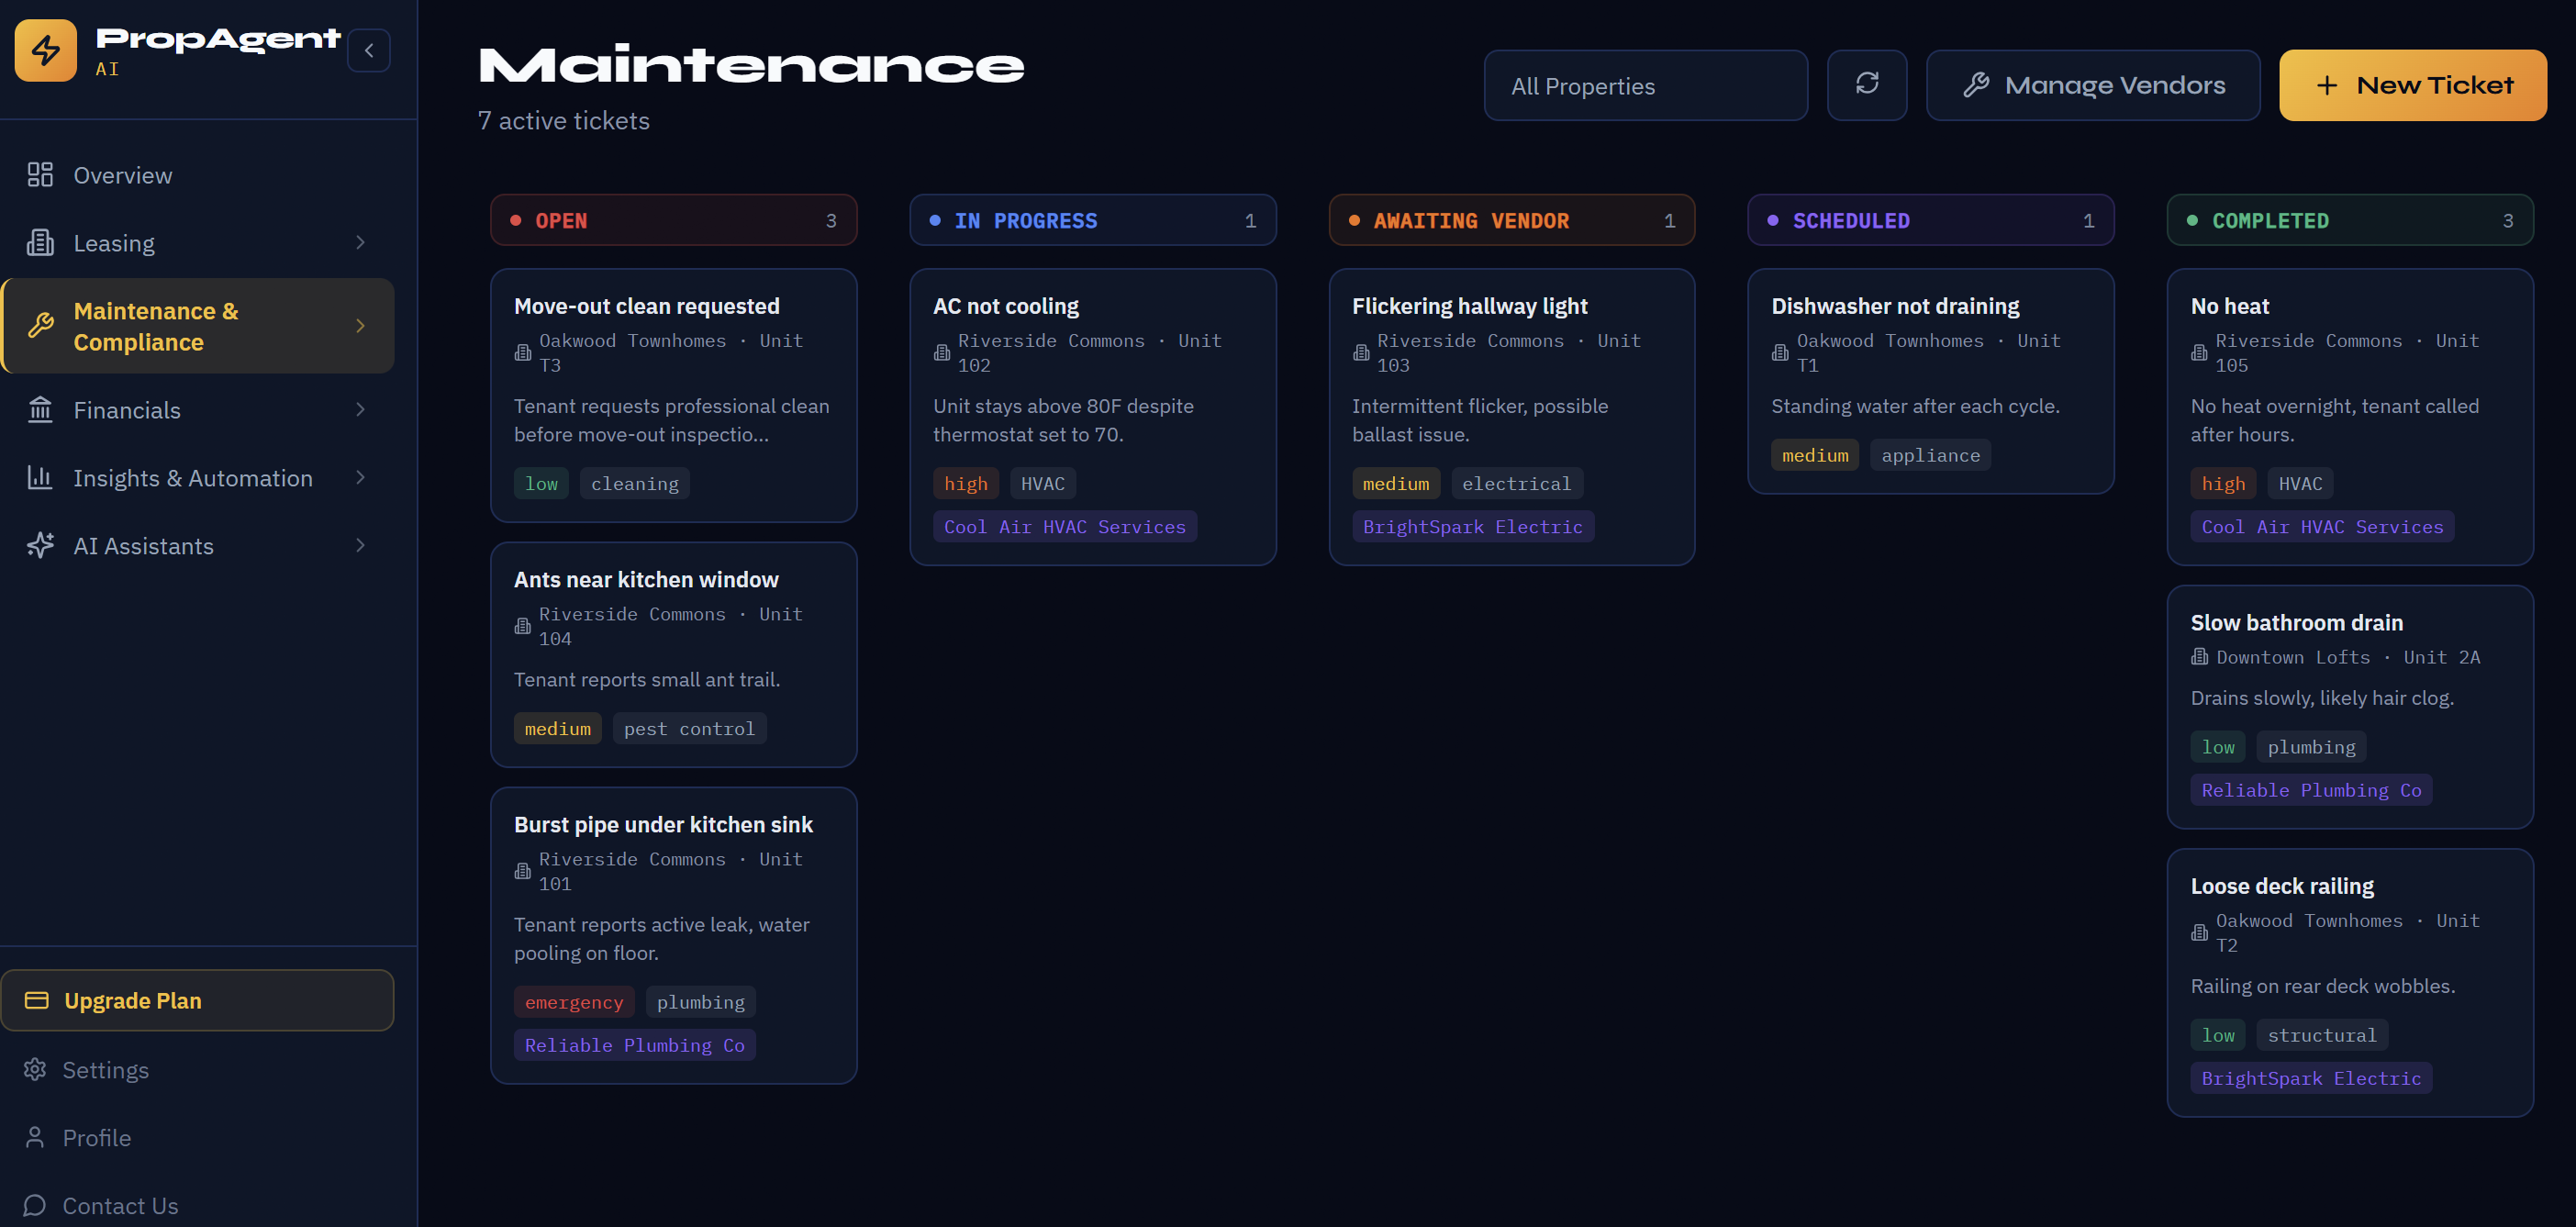
Task: Expand the Leasing menu chevron
Action: 360,243
